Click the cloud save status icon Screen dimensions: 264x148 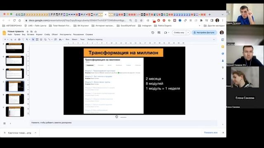(x=35, y=32)
